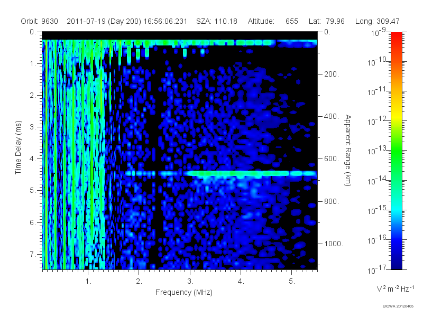Click frequency axis tick label '3.'
Screen dimensions: 423x317
[x=190, y=282]
